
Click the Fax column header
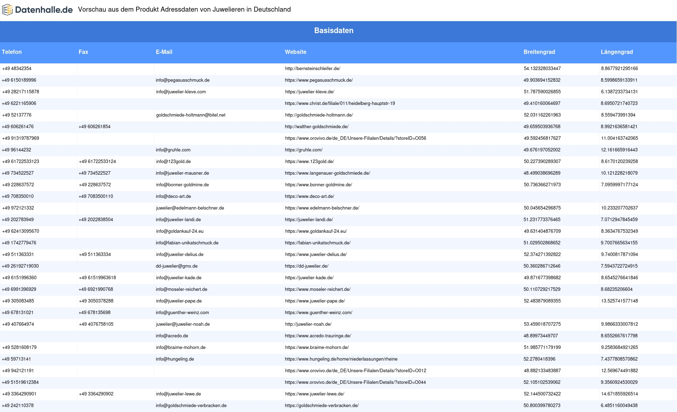tap(83, 52)
